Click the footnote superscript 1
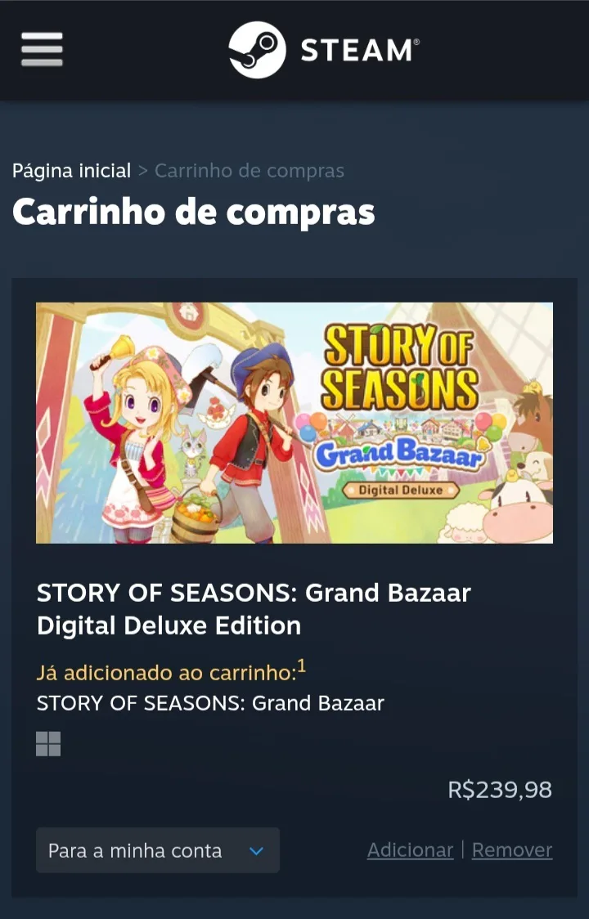589x919 pixels. pyautogui.click(x=302, y=666)
